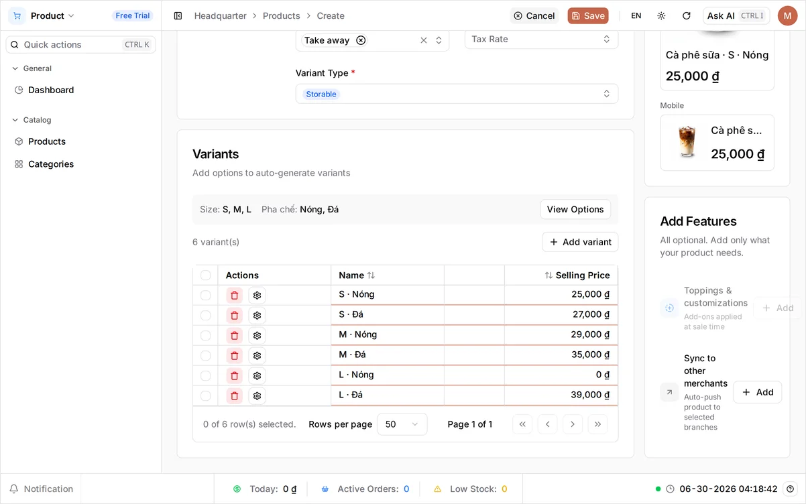
Task: Go to Products breadcrumb
Action: (282, 15)
